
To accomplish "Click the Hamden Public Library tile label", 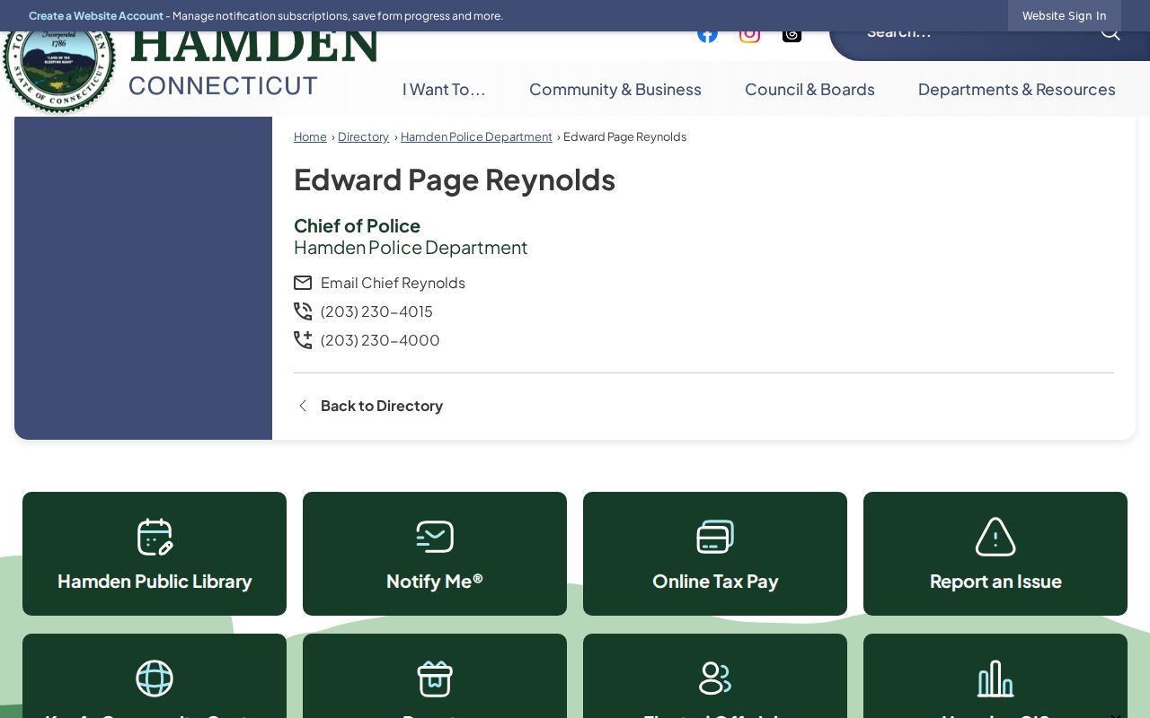I will tap(155, 582).
